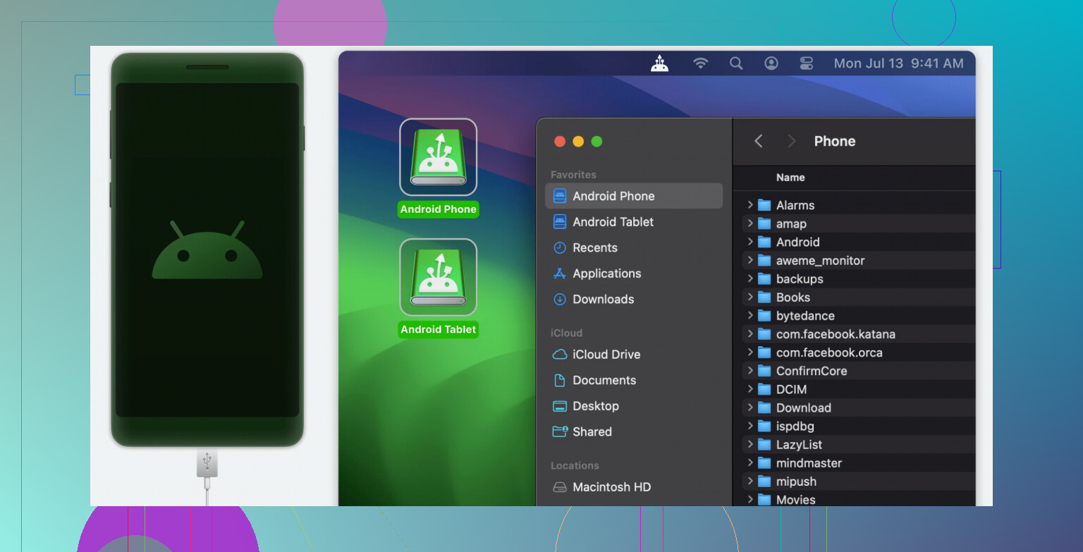Image resolution: width=1083 pixels, height=552 pixels.
Task: Select the Download folder icon
Action: pyautogui.click(x=764, y=407)
